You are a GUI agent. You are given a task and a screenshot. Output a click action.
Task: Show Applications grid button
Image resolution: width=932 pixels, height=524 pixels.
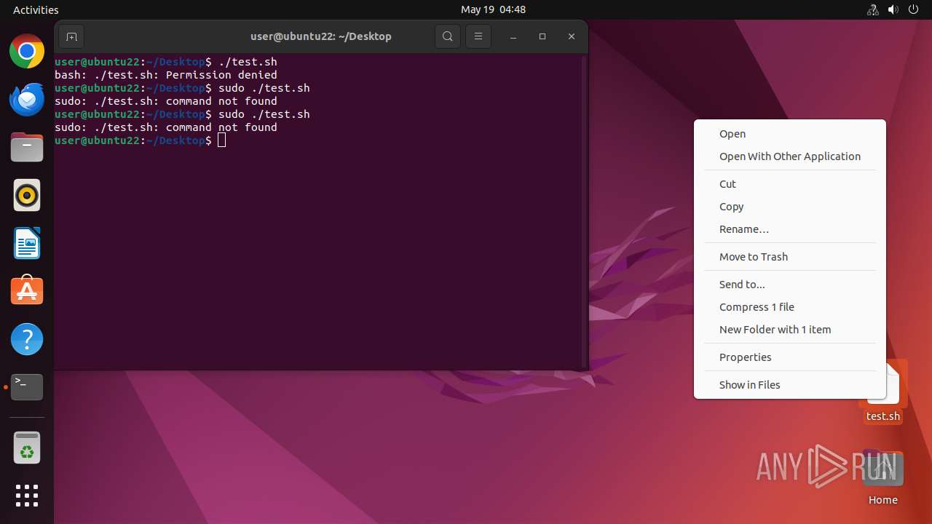point(27,496)
